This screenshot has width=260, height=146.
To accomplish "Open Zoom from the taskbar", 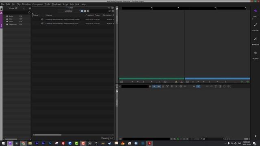I will point(70,143).
